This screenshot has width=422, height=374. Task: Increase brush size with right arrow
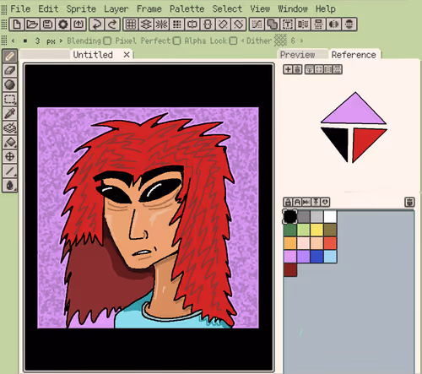pos(61,41)
